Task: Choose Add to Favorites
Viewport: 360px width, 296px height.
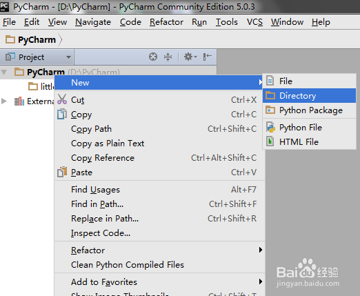Action: coord(159,282)
